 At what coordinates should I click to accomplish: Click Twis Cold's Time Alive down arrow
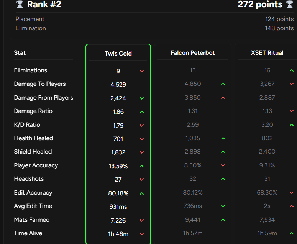click(142, 234)
